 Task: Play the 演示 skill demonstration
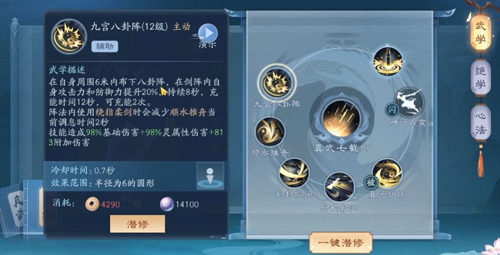tap(208, 33)
